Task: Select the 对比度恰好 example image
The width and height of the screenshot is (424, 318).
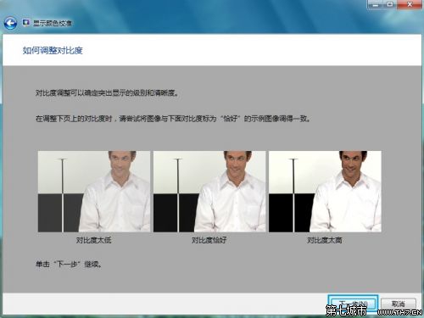Action: point(209,192)
